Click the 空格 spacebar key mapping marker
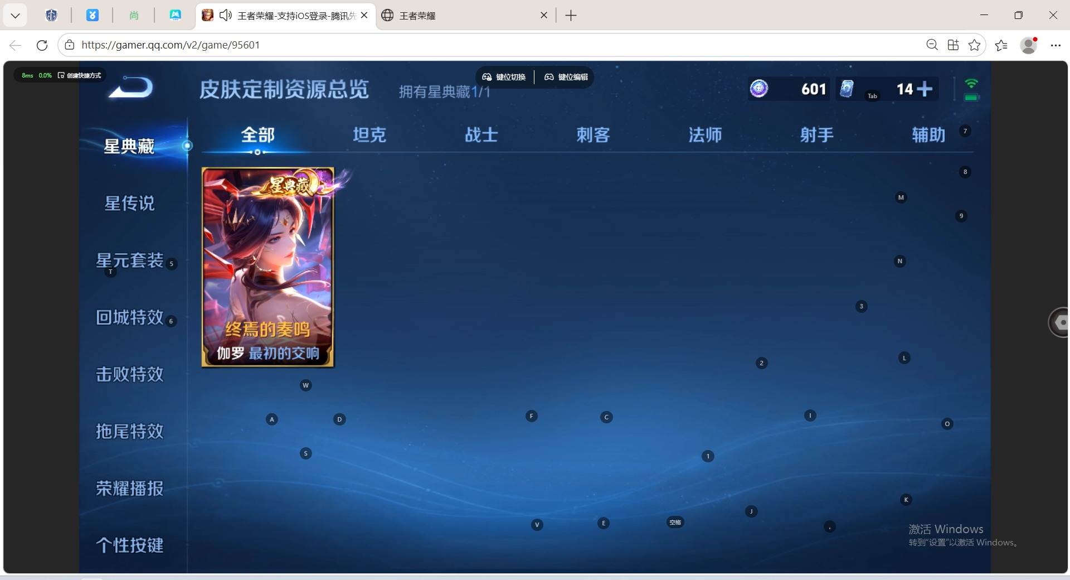Screen dimensions: 1070x580 coord(675,523)
